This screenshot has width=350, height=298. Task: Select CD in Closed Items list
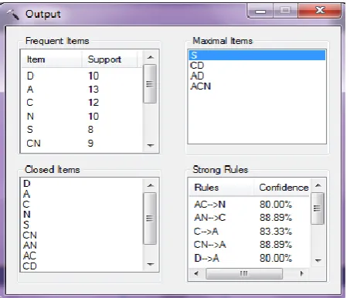29,266
